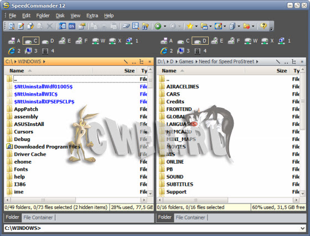Click the Copy to clipboard icon
Viewport: 310px width, 236px height.
pos(94,26)
